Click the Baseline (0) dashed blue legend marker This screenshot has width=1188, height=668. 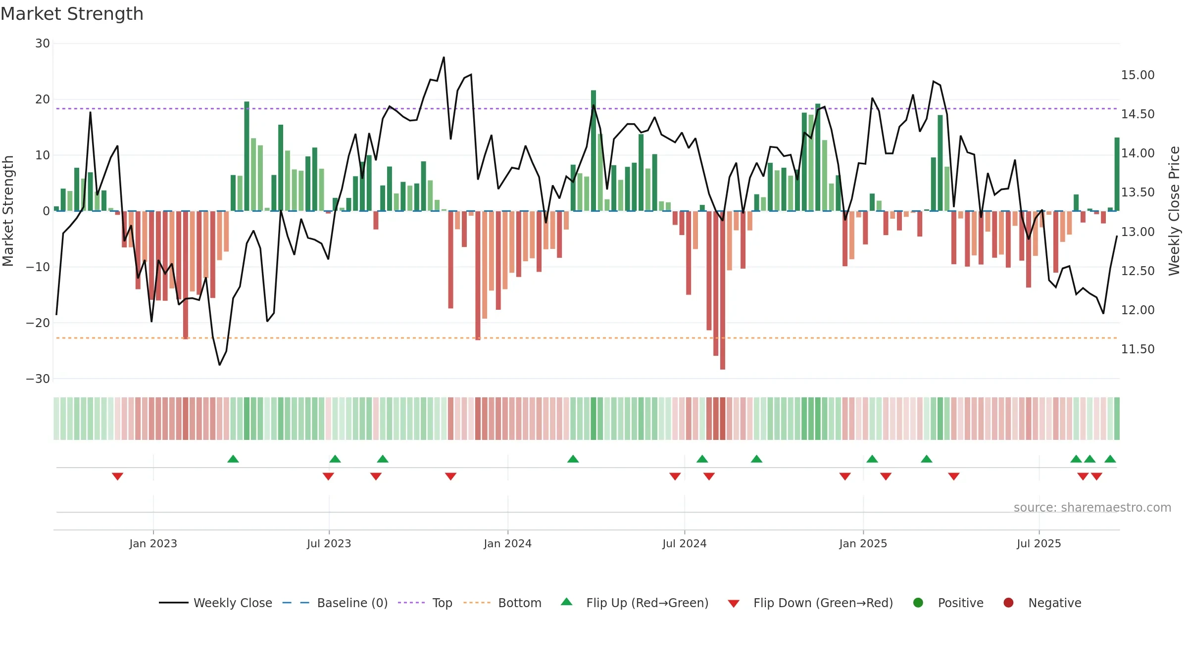tap(296, 603)
